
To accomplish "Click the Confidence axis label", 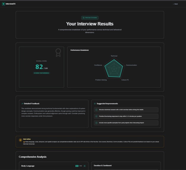I will (x=98, y=65).
